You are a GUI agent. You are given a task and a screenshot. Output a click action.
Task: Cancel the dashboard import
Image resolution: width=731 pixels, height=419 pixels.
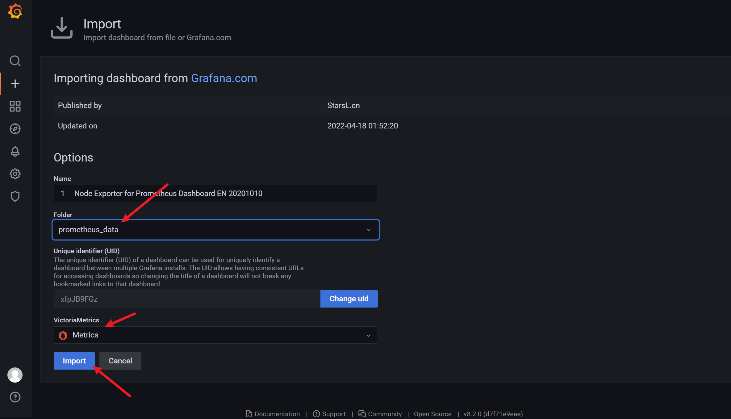click(x=120, y=361)
